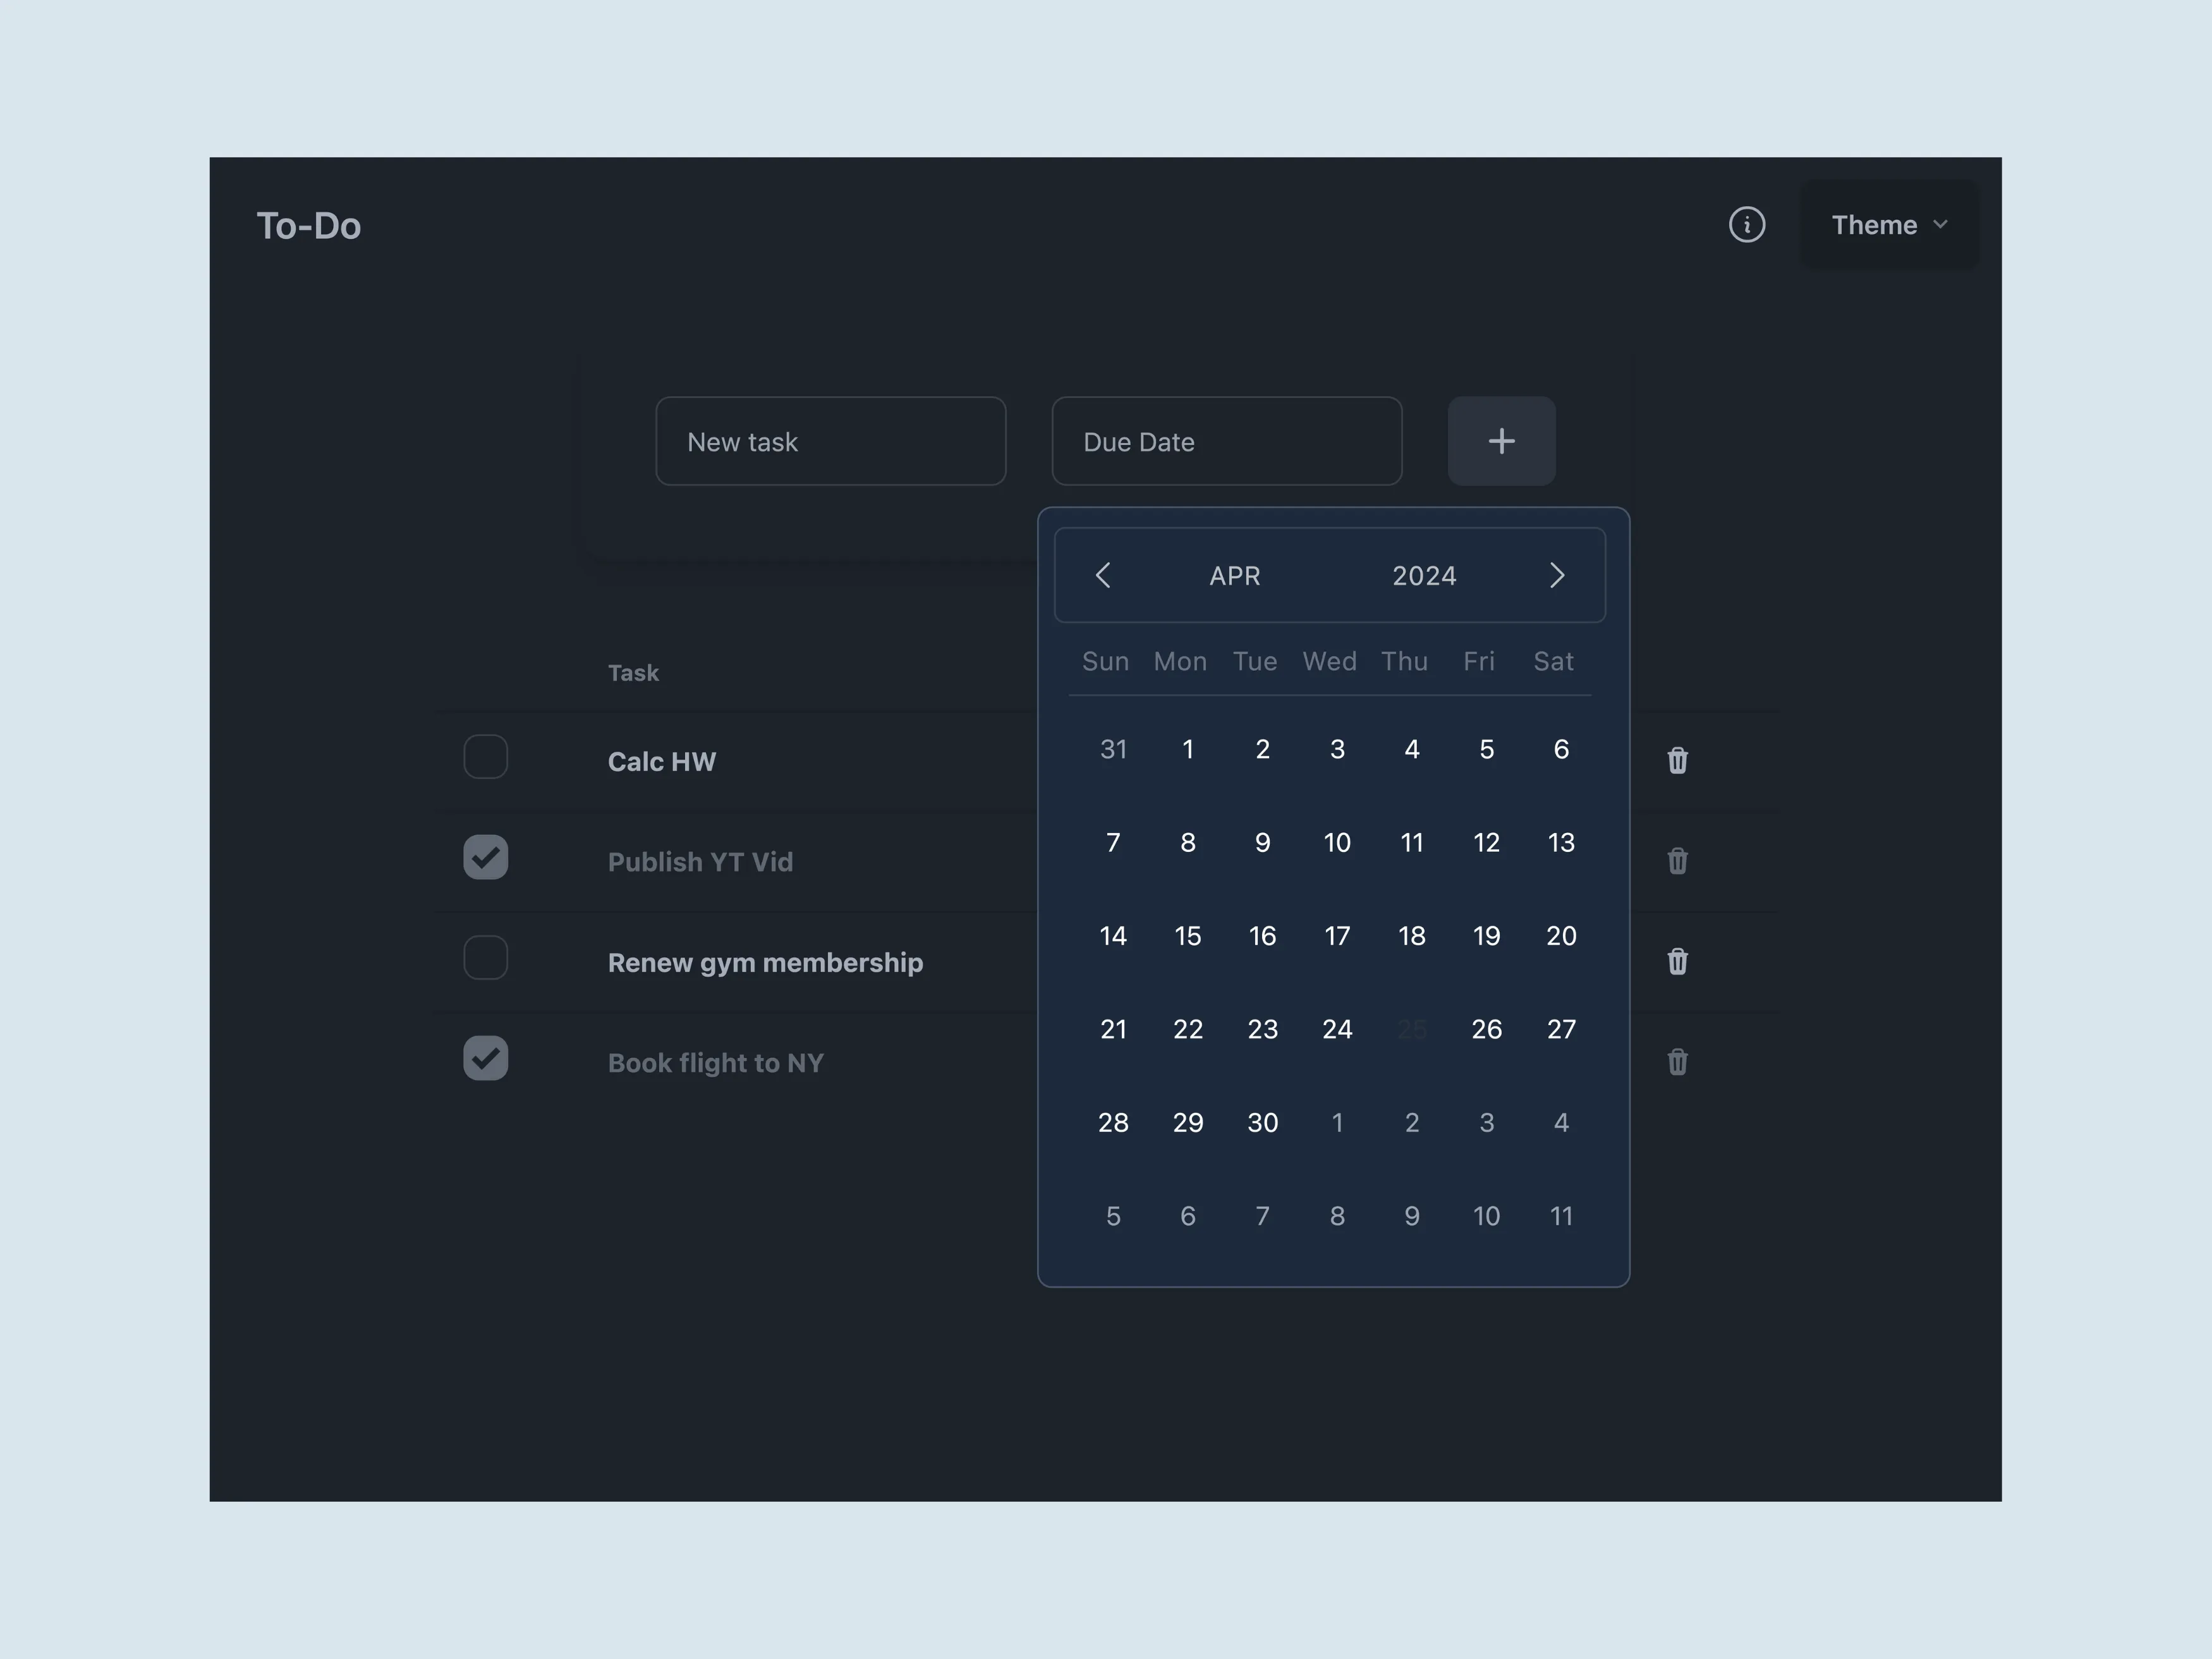Go to previous month in calendar
2212x1659 pixels.
click(1103, 576)
